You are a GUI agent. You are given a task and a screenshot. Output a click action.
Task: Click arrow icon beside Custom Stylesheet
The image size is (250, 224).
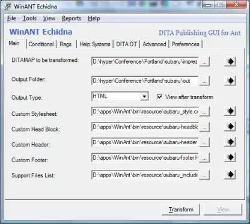tap(230, 111)
